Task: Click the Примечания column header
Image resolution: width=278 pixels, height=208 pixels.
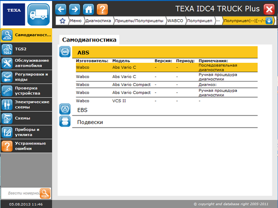Action: [213, 61]
